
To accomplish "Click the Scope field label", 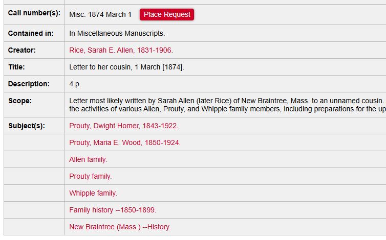I will coord(20,101).
